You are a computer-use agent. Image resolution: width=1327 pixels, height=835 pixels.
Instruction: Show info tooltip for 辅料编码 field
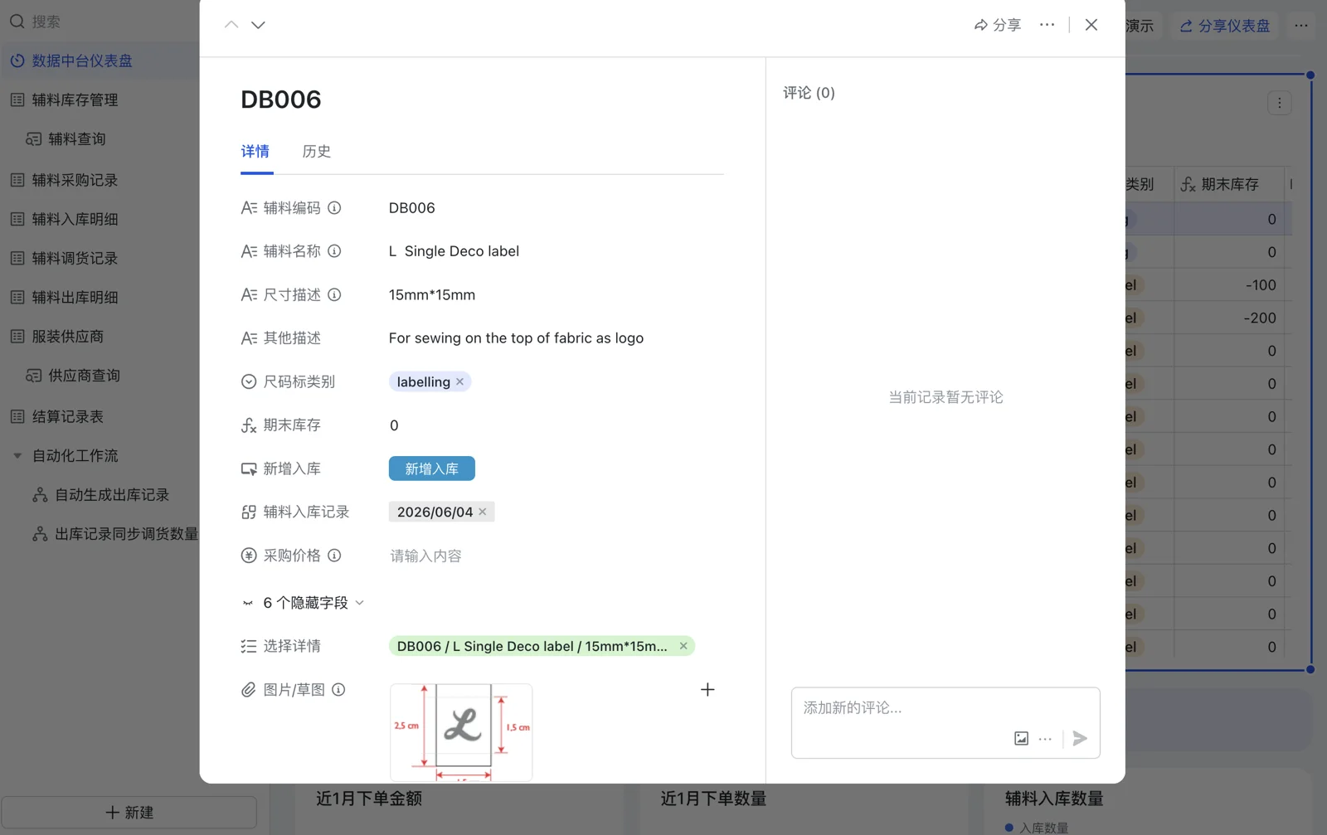tap(334, 208)
